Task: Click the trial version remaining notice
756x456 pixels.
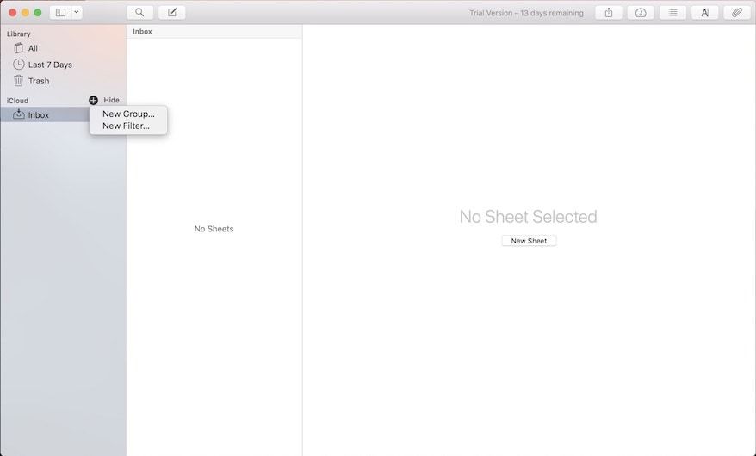Action: tap(525, 13)
